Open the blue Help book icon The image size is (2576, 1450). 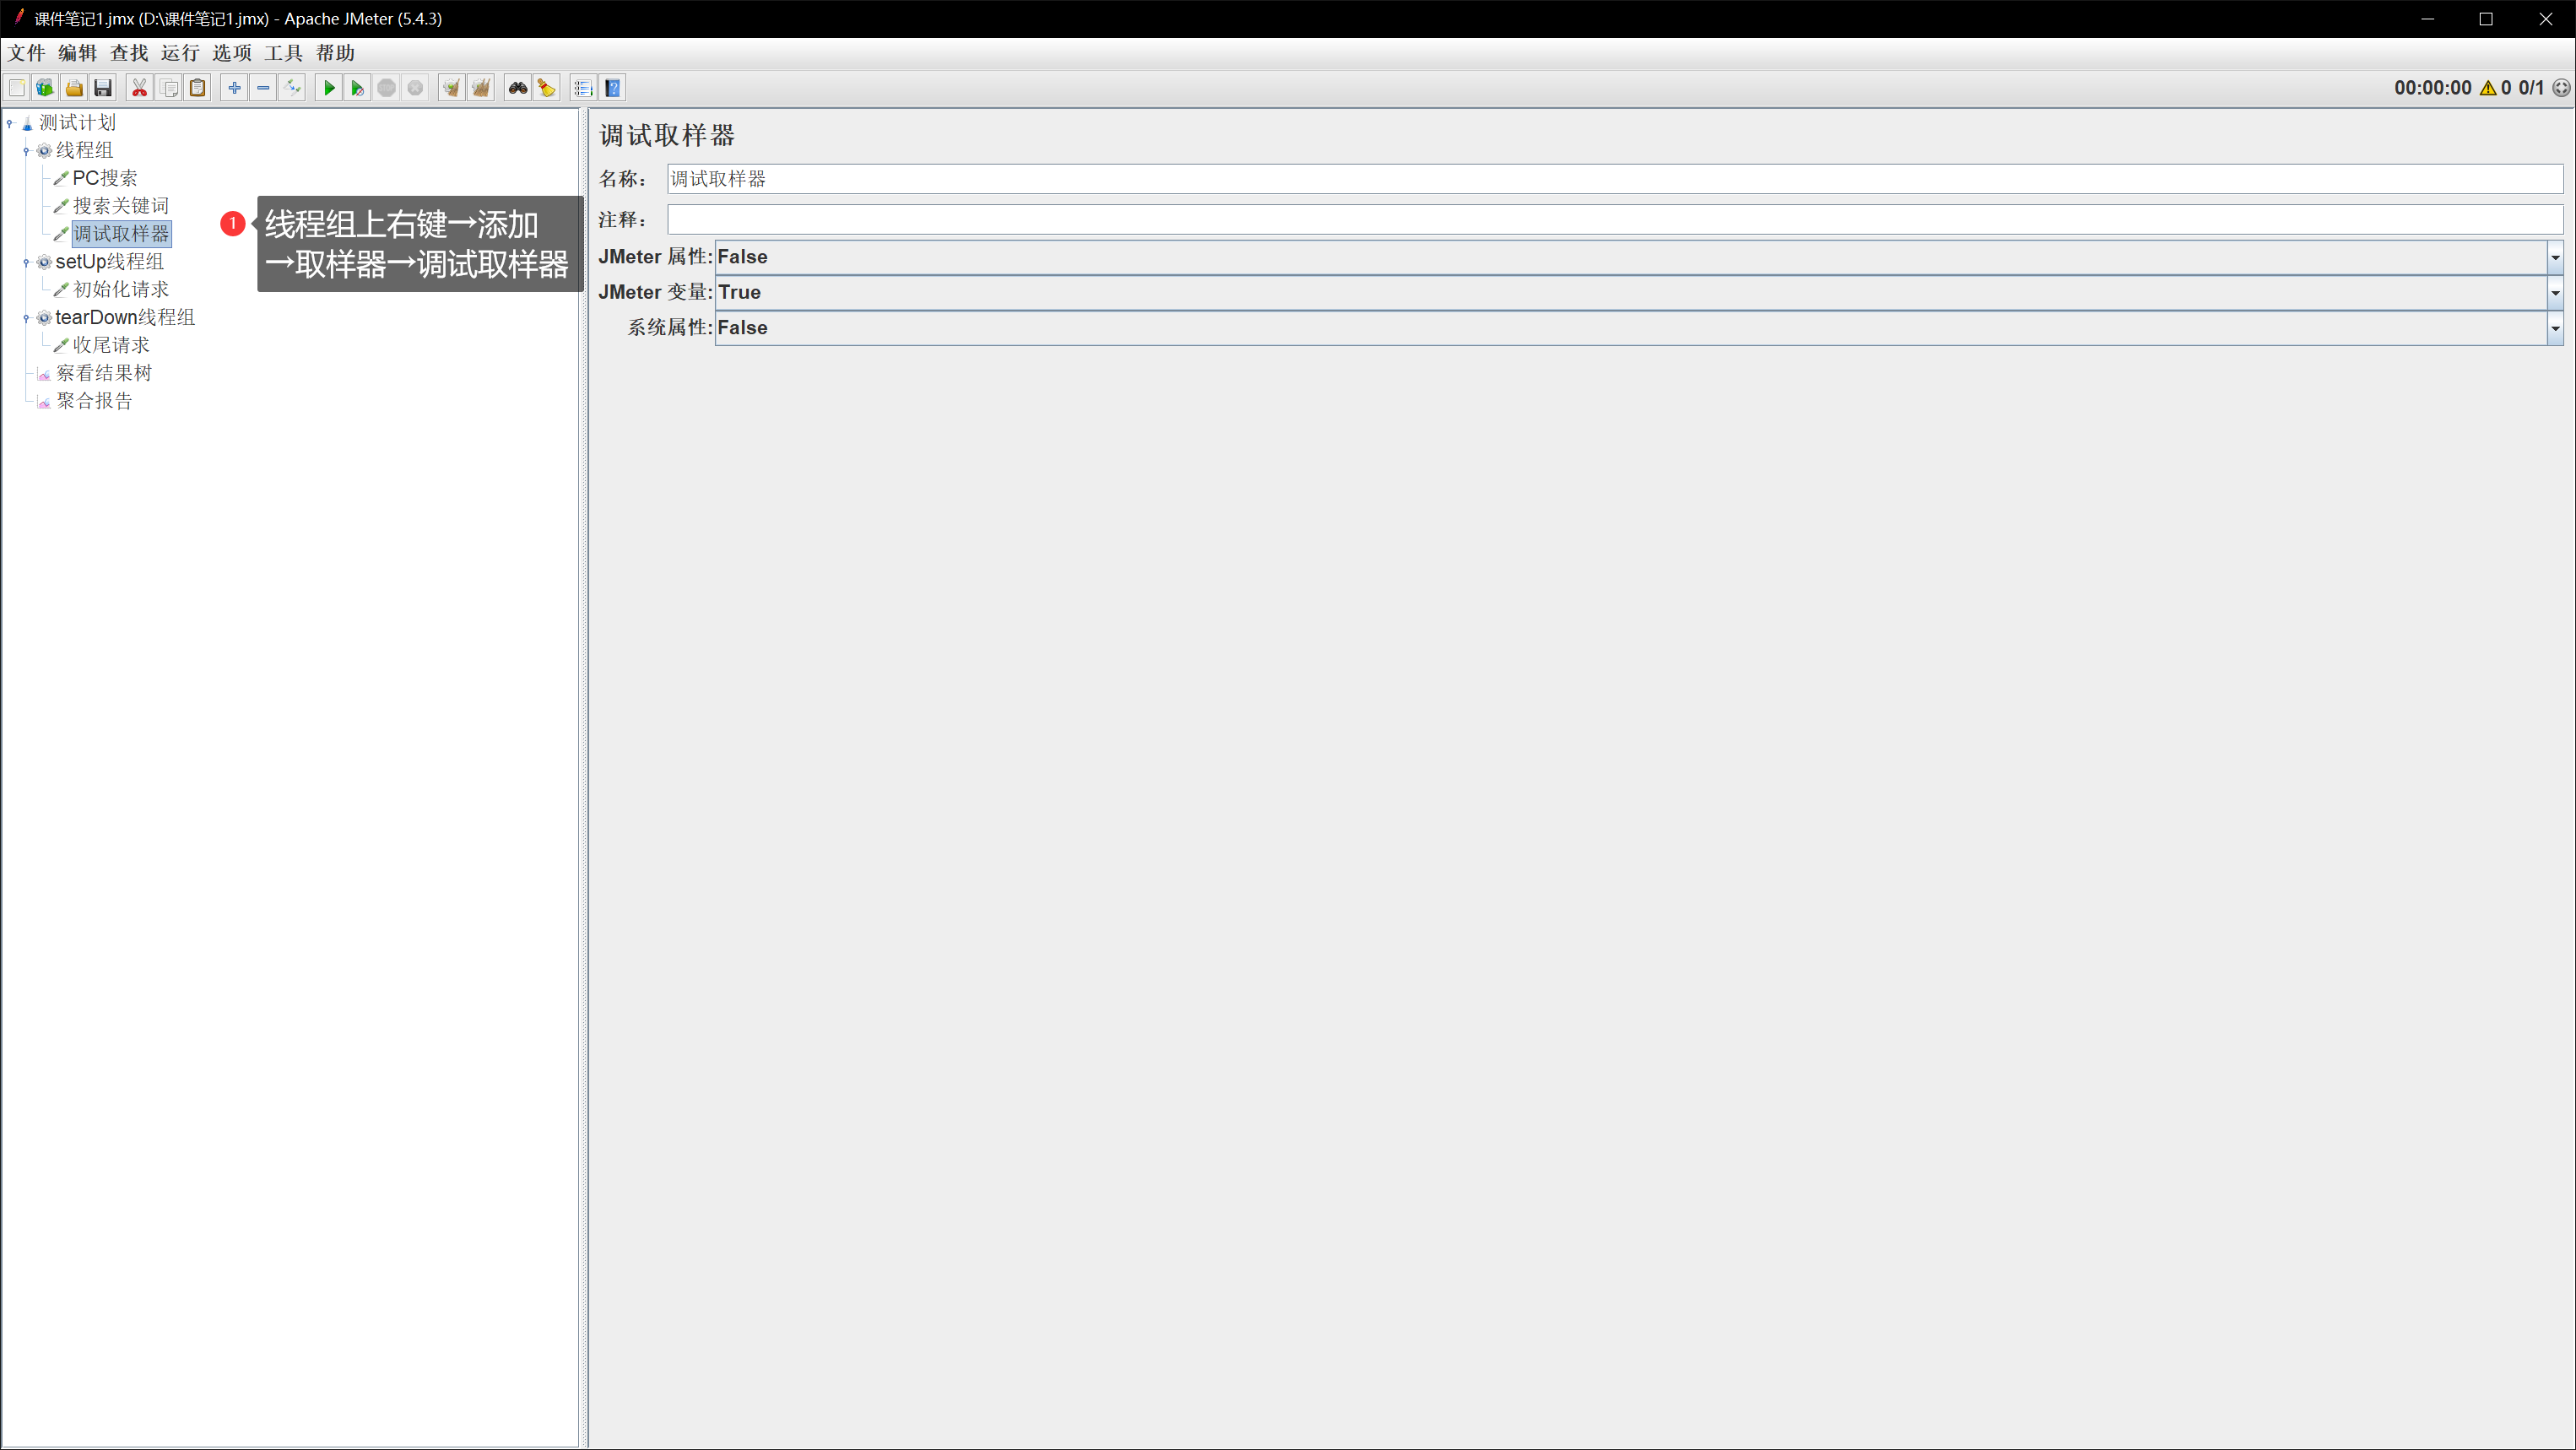[613, 88]
